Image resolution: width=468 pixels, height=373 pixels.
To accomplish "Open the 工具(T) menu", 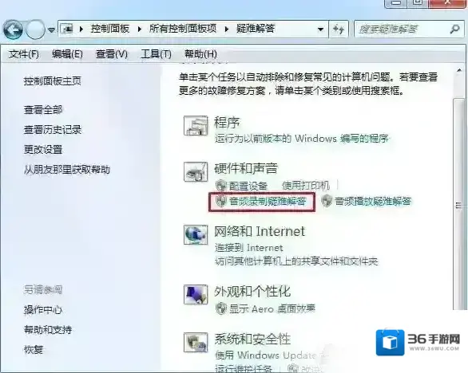I will tap(156, 54).
